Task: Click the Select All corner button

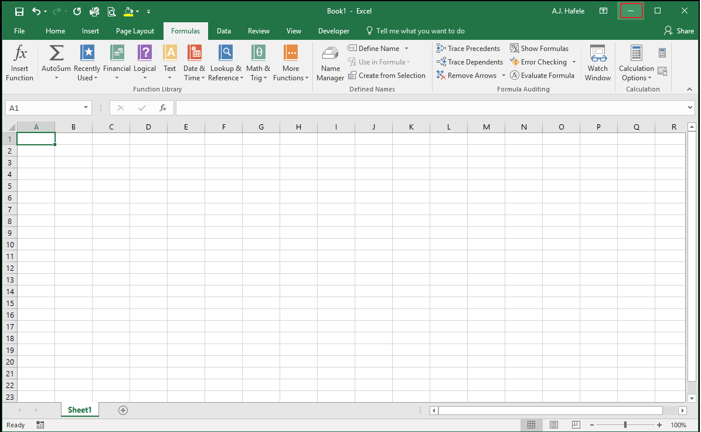Action: 11,127
